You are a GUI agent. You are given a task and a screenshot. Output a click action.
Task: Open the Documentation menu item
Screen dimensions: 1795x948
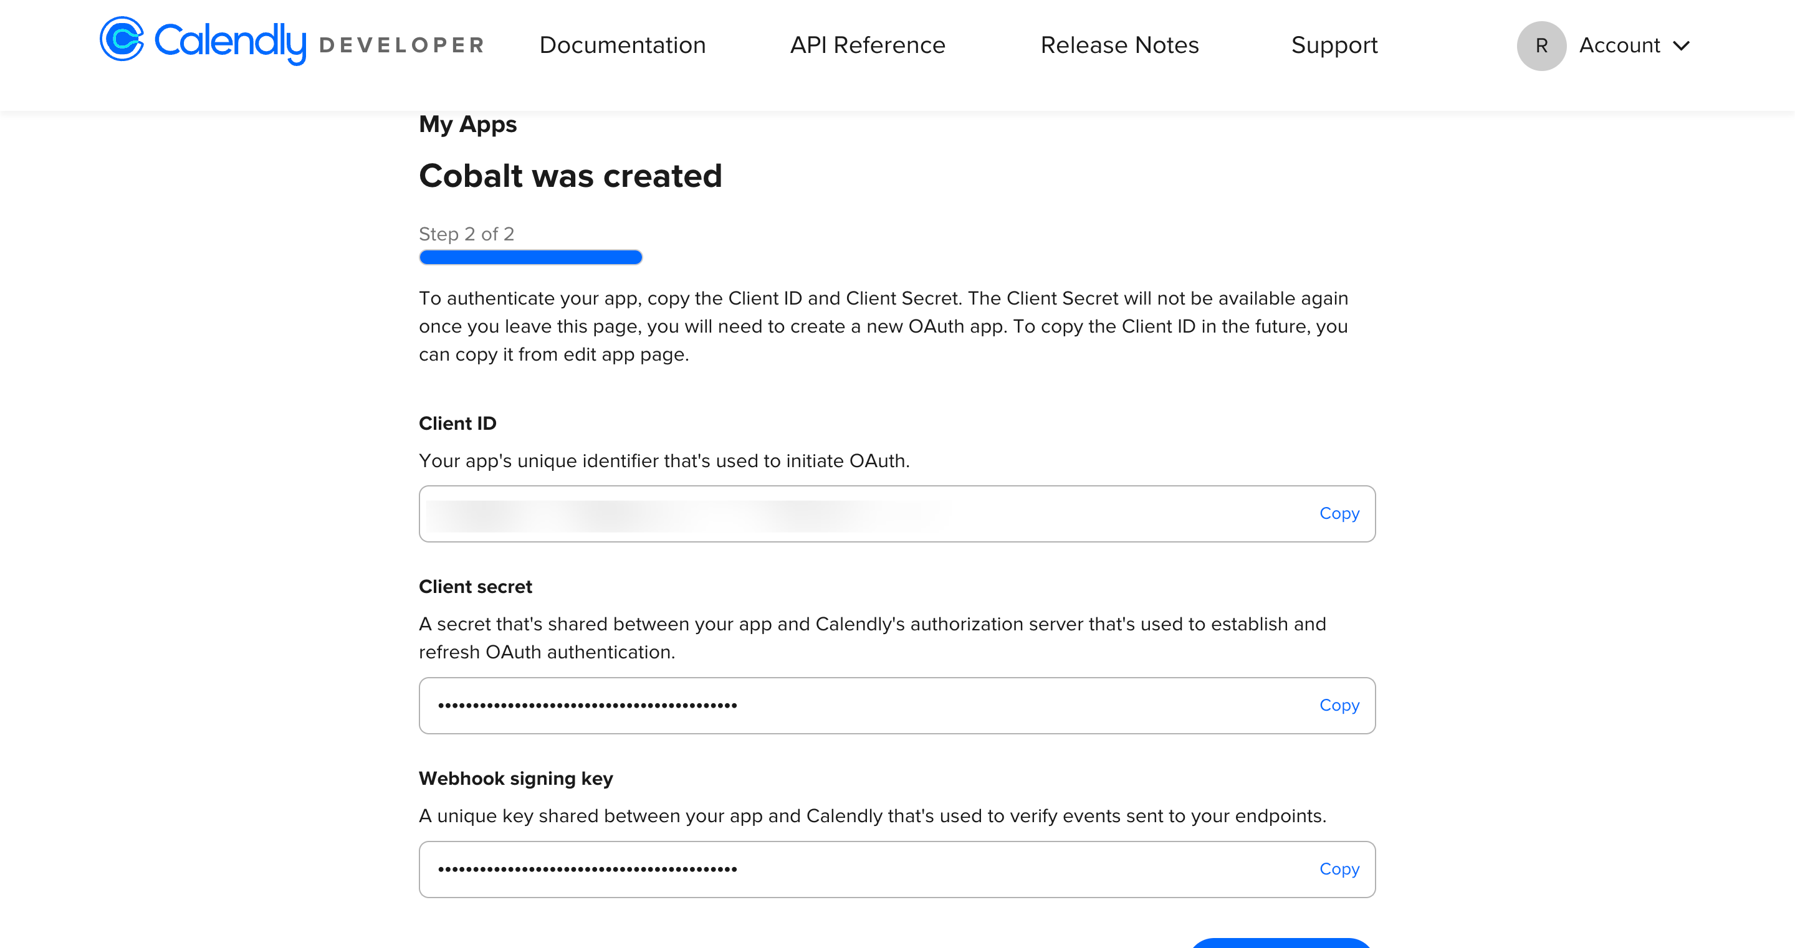(622, 45)
